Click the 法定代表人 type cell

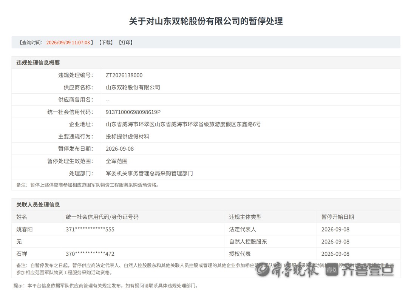tap(243, 230)
